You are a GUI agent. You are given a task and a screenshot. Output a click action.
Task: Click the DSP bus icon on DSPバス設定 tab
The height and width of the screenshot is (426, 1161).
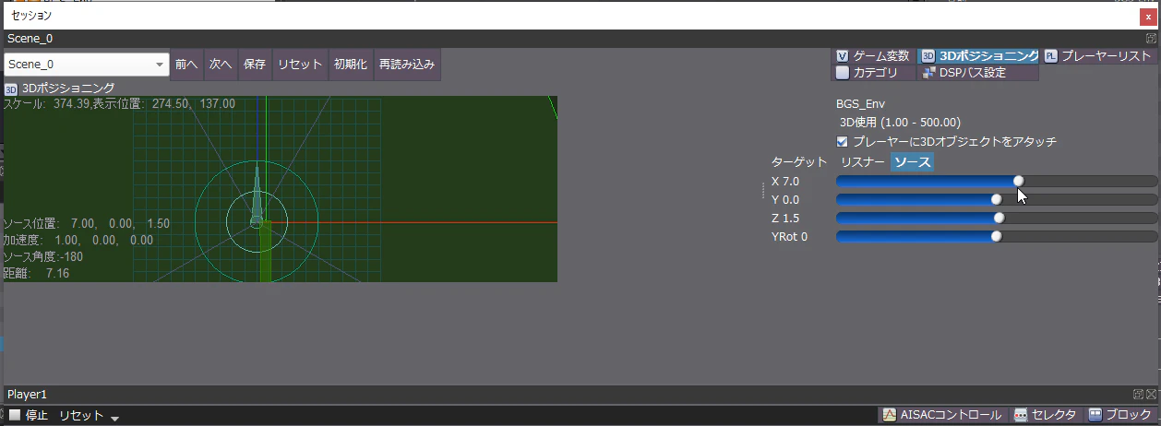click(928, 72)
